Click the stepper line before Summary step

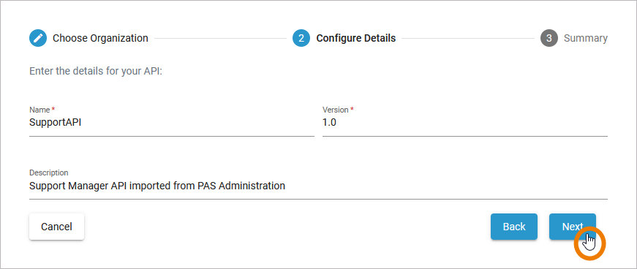coord(468,39)
